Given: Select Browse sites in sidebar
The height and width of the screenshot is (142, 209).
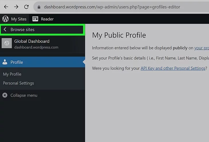Looking at the screenshot, I should coord(42,29).
